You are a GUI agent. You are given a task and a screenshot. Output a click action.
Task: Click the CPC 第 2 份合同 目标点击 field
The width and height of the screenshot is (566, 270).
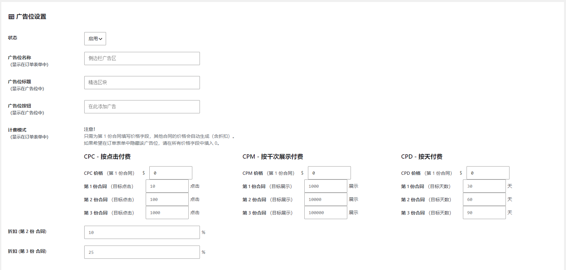tap(167, 199)
